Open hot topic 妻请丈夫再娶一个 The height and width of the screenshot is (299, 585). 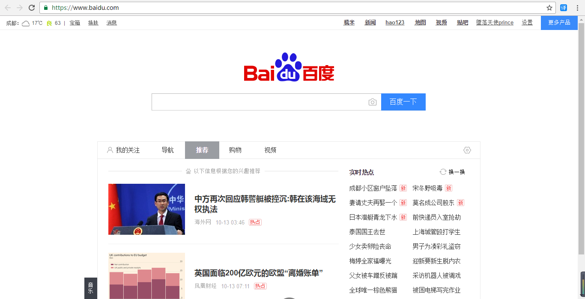click(x=373, y=203)
